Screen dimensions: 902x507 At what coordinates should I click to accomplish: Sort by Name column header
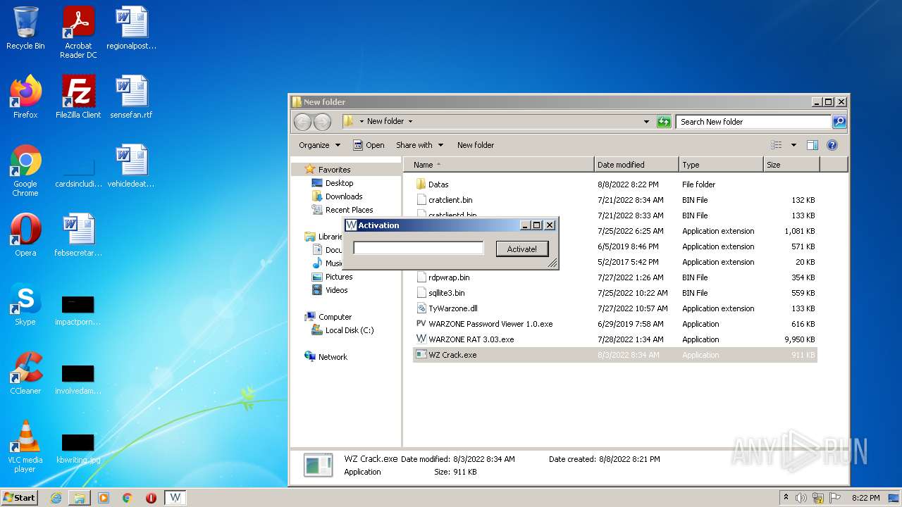[x=499, y=165]
